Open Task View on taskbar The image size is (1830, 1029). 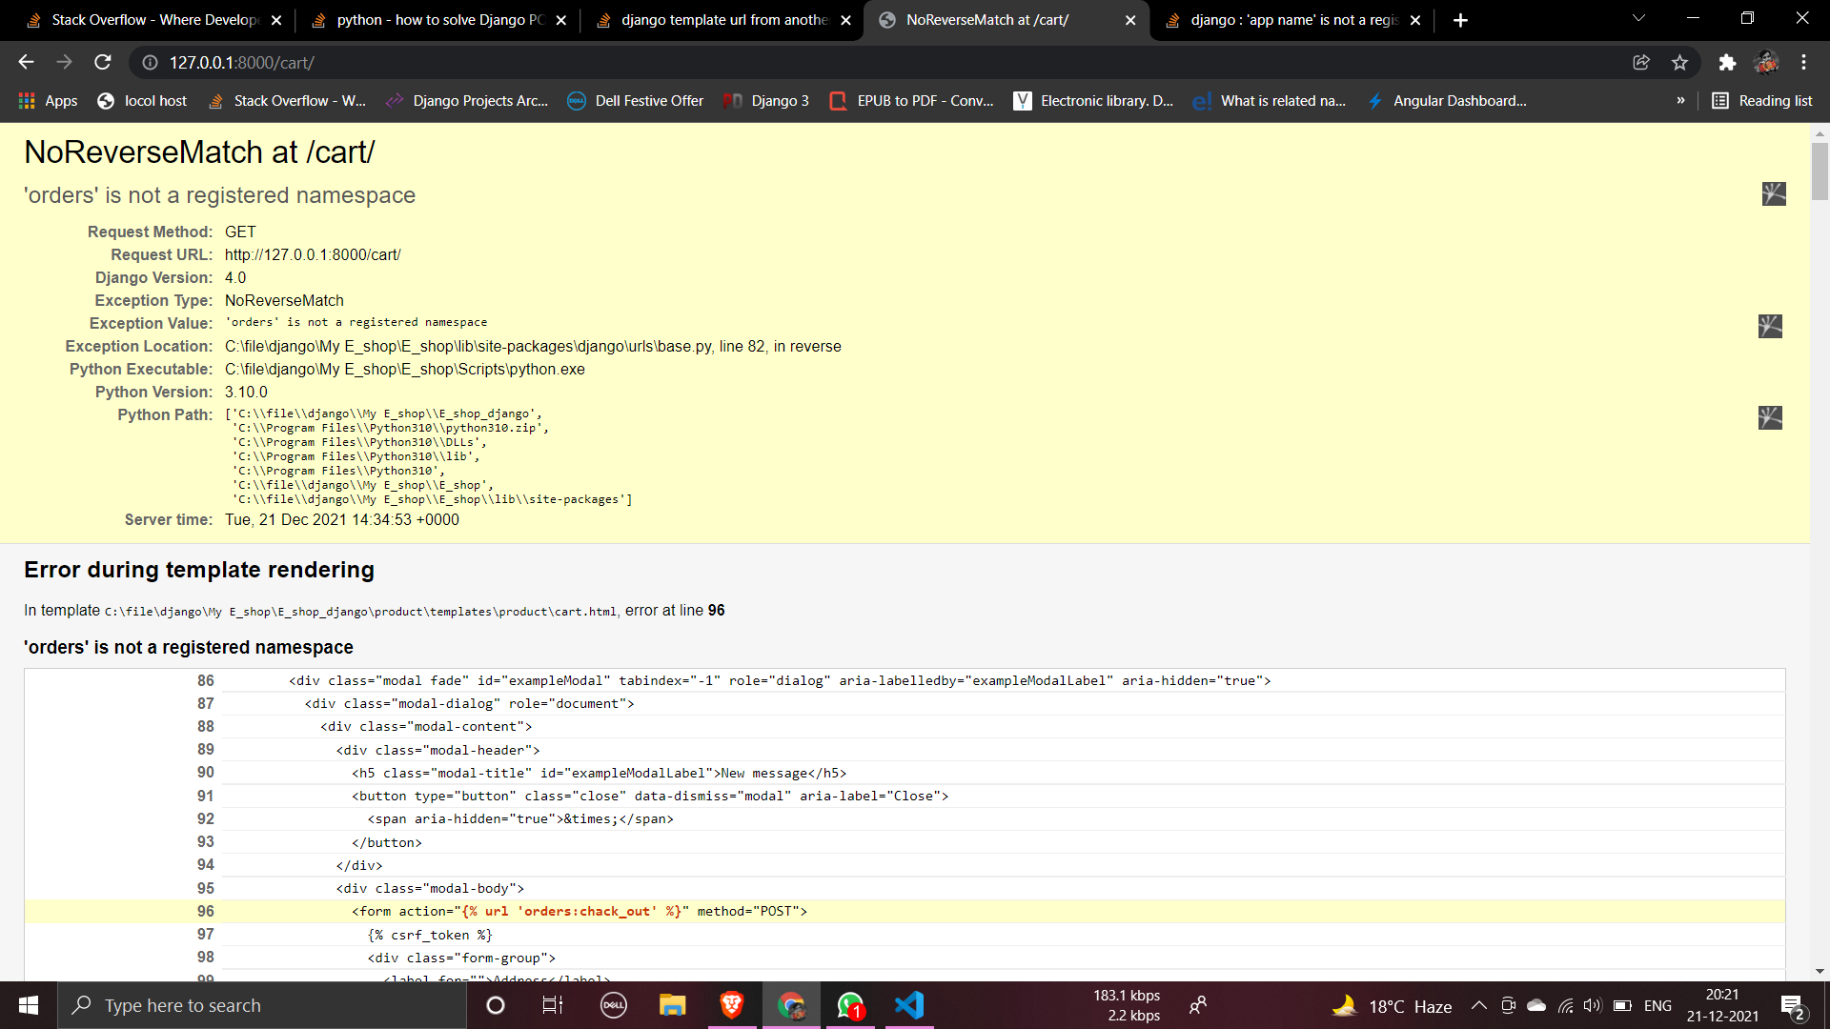pyautogui.click(x=553, y=1005)
